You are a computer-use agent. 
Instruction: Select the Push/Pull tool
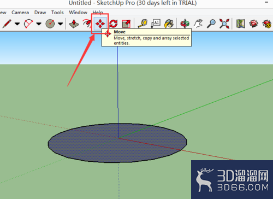(x=74, y=24)
